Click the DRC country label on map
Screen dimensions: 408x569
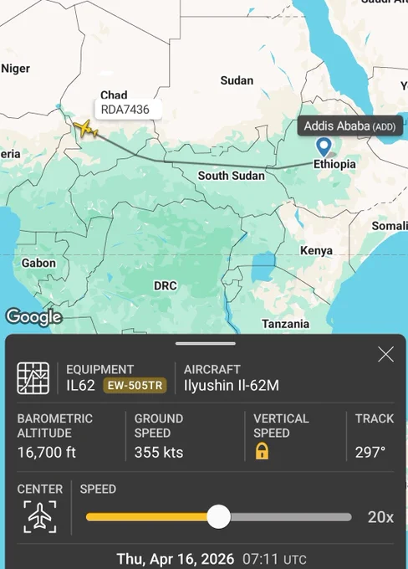point(166,285)
